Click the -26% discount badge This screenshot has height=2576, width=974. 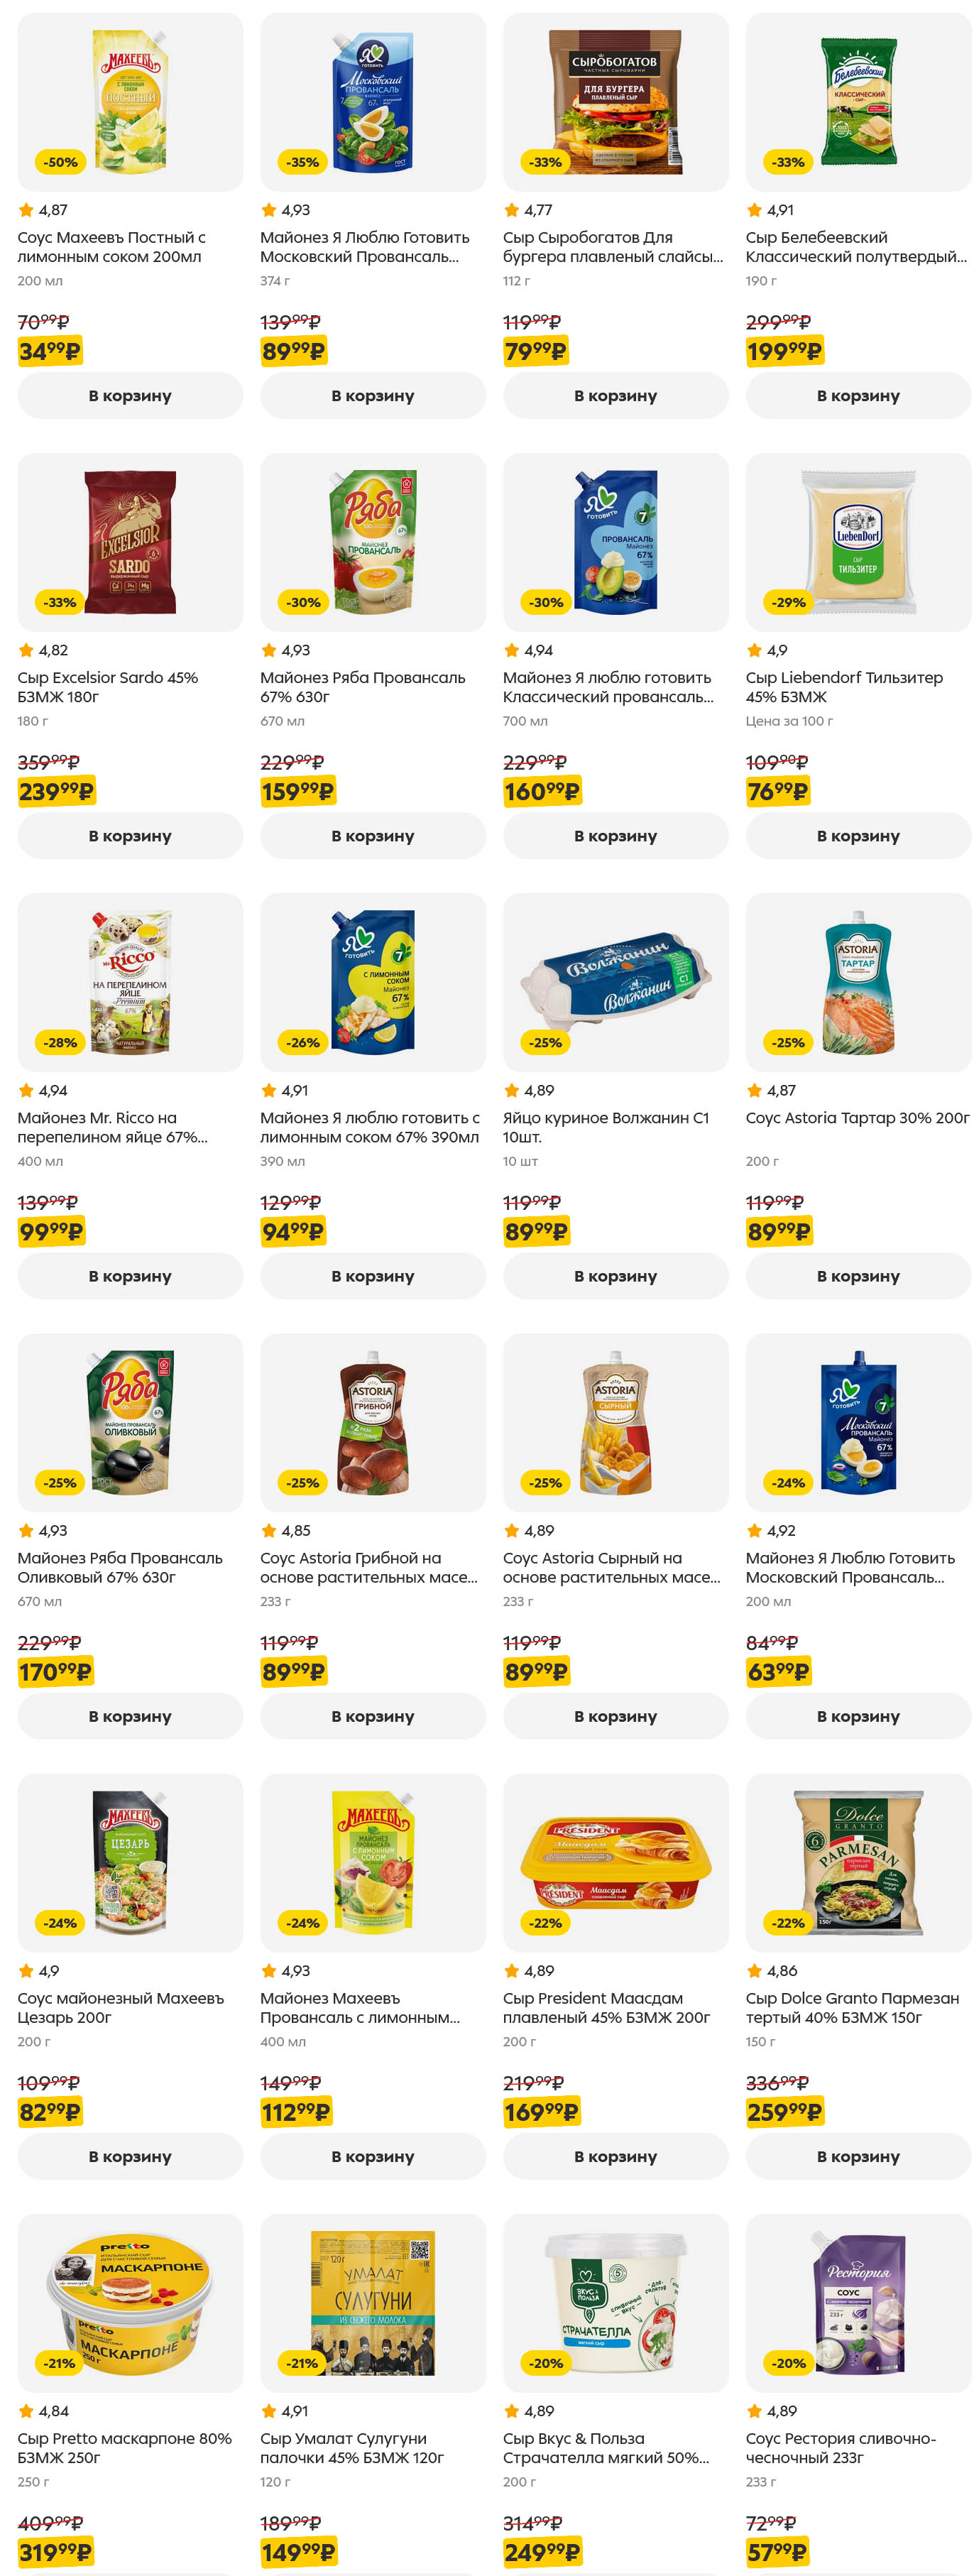[x=302, y=1042]
